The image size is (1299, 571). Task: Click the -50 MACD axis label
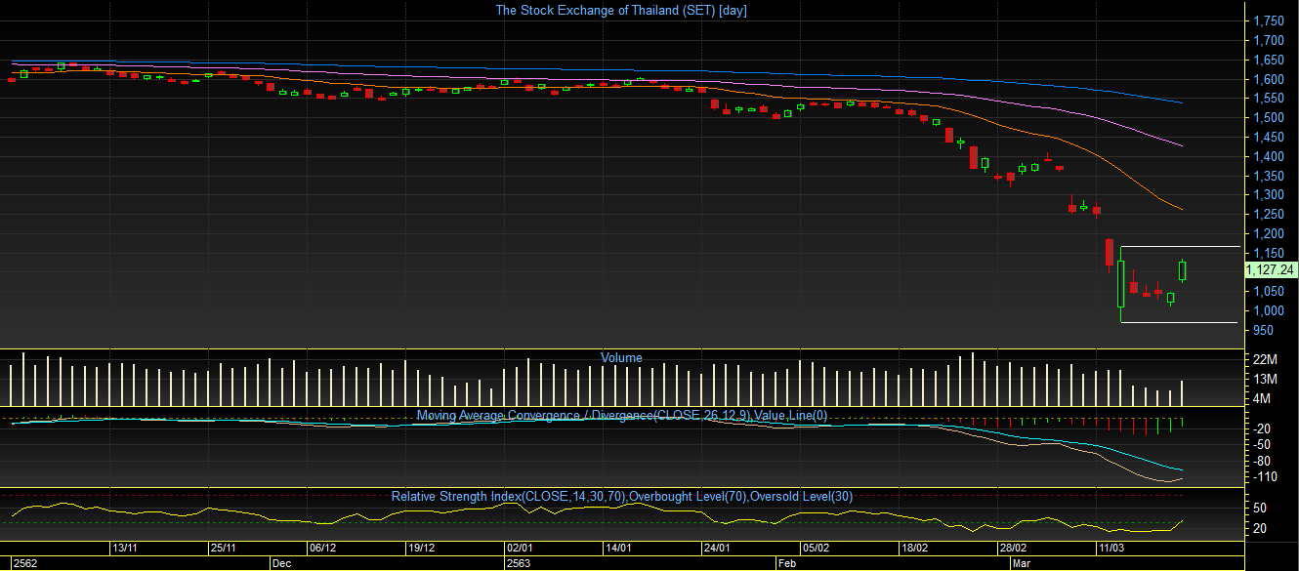point(1262,444)
